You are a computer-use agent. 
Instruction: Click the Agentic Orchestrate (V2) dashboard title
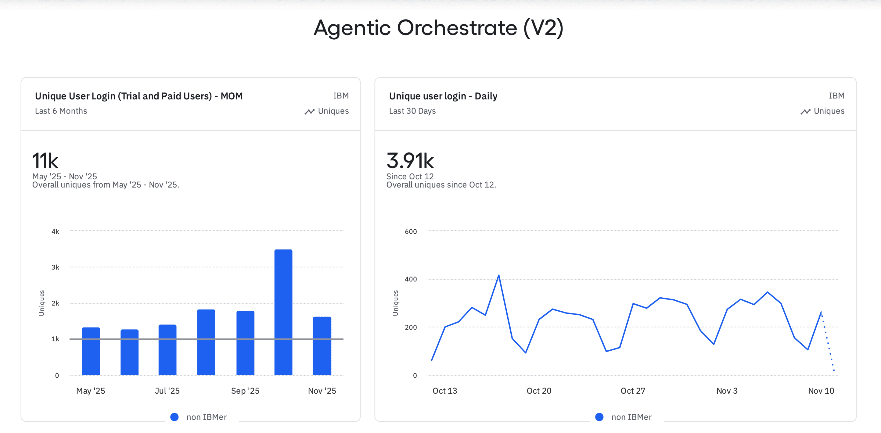click(438, 28)
